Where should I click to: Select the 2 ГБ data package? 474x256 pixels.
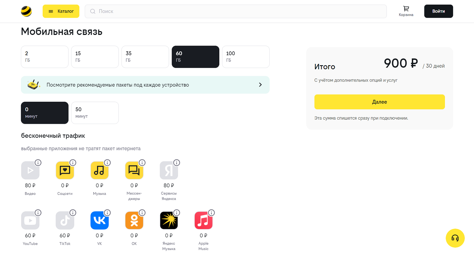point(45,57)
